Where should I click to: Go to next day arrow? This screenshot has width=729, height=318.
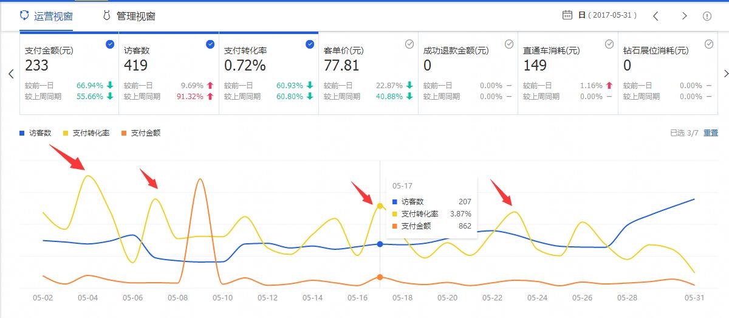pyautogui.click(x=684, y=16)
